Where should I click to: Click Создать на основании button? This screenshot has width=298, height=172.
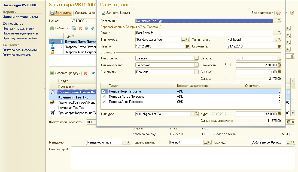tap(86, 13)
